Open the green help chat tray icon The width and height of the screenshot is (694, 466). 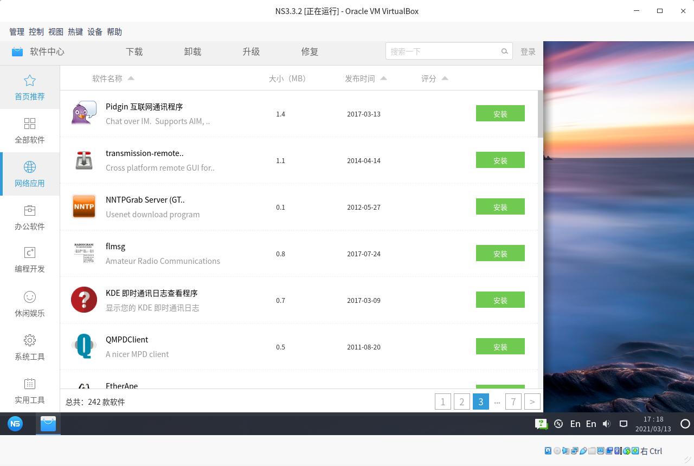[541, 424]
